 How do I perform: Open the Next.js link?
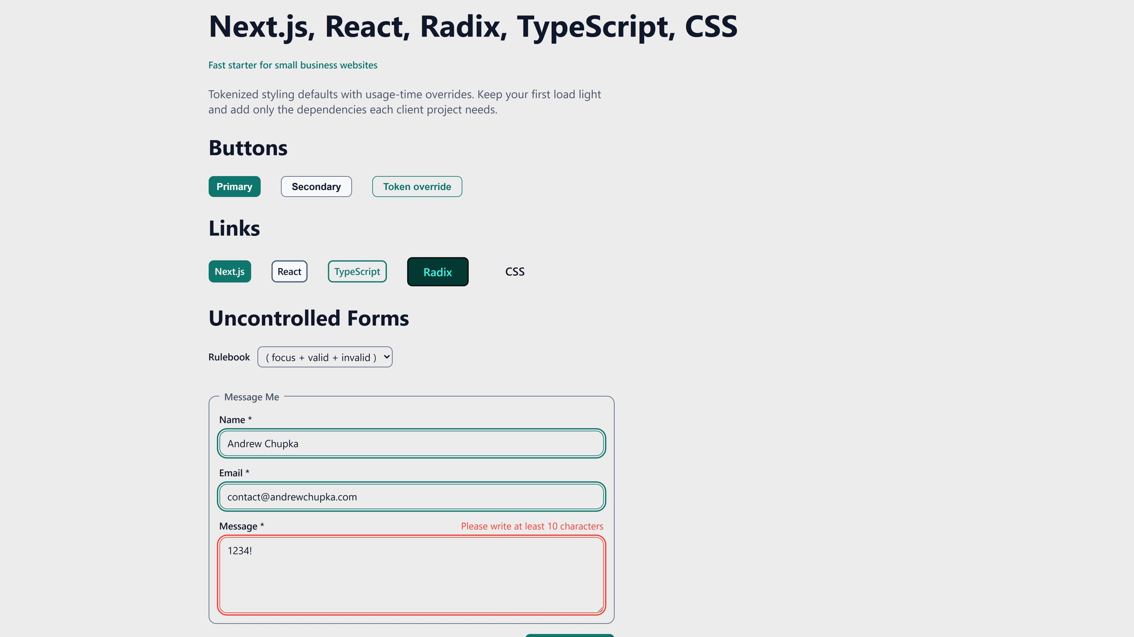(229, 271)
